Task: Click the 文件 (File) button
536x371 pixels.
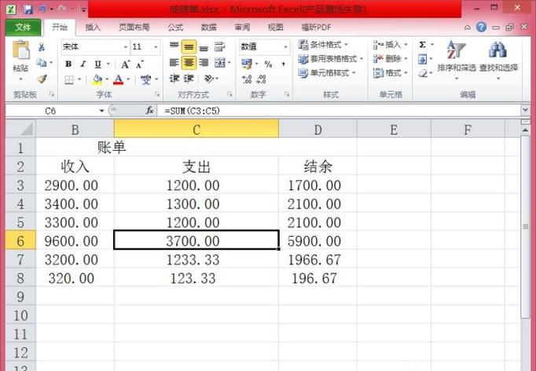Action: (23, 28)
